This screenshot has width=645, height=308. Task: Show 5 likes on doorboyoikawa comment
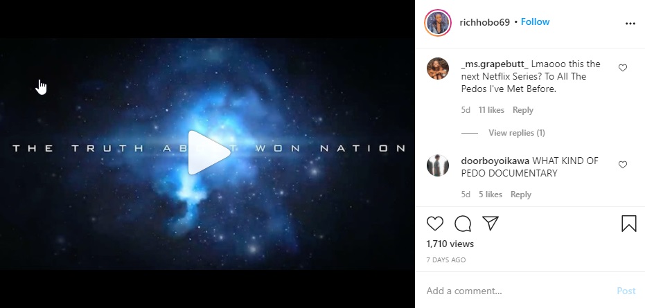(x=491, y=194)
